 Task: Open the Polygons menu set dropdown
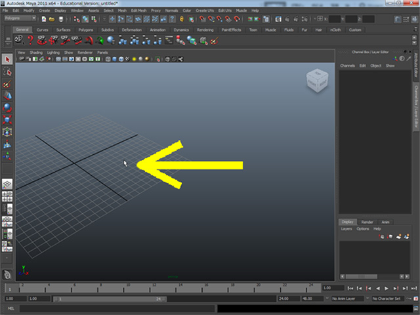tap(20, 18)
